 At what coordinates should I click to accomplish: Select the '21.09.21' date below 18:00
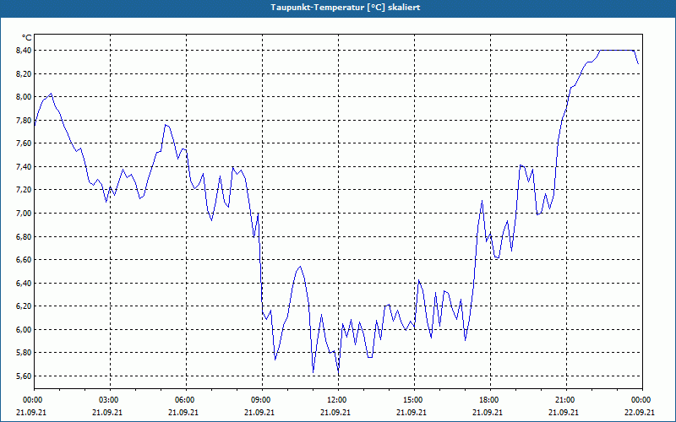(x=488, y=412)
